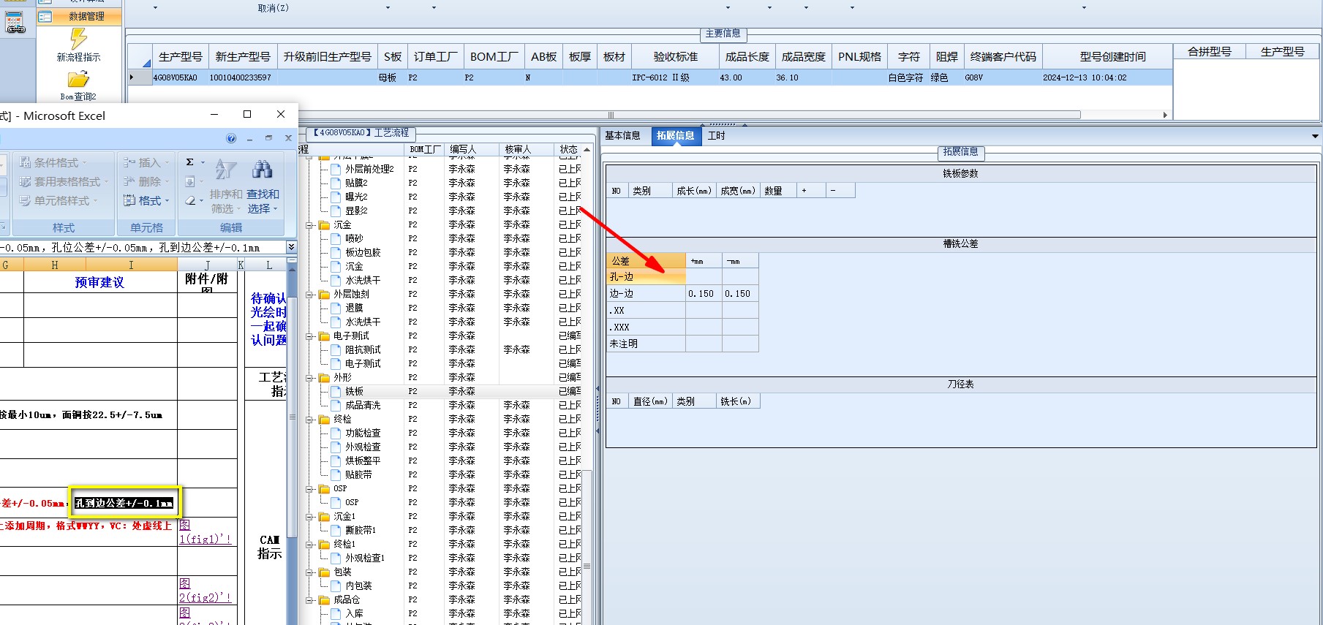The image size is (1323, 625).
Task: Open the 取消(Z) menu item
Action: pos(273,8)
